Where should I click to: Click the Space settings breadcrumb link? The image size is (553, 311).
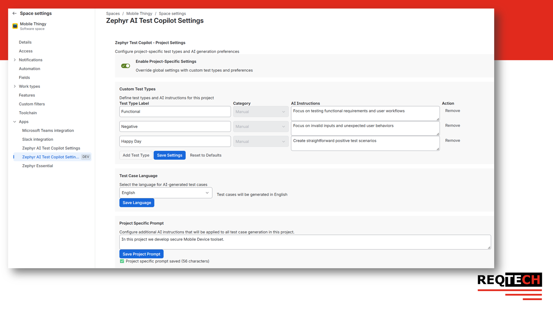172,13
